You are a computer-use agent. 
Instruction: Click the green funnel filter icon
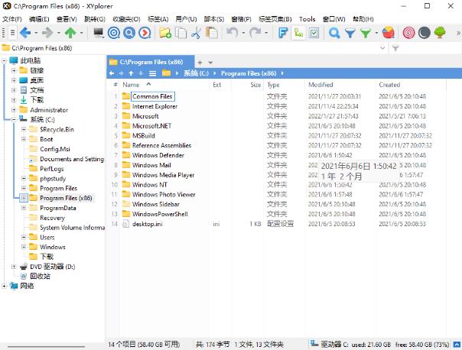[366, 33]
